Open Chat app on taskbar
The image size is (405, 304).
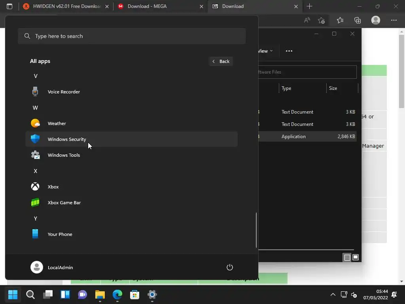tap(82, 294)
